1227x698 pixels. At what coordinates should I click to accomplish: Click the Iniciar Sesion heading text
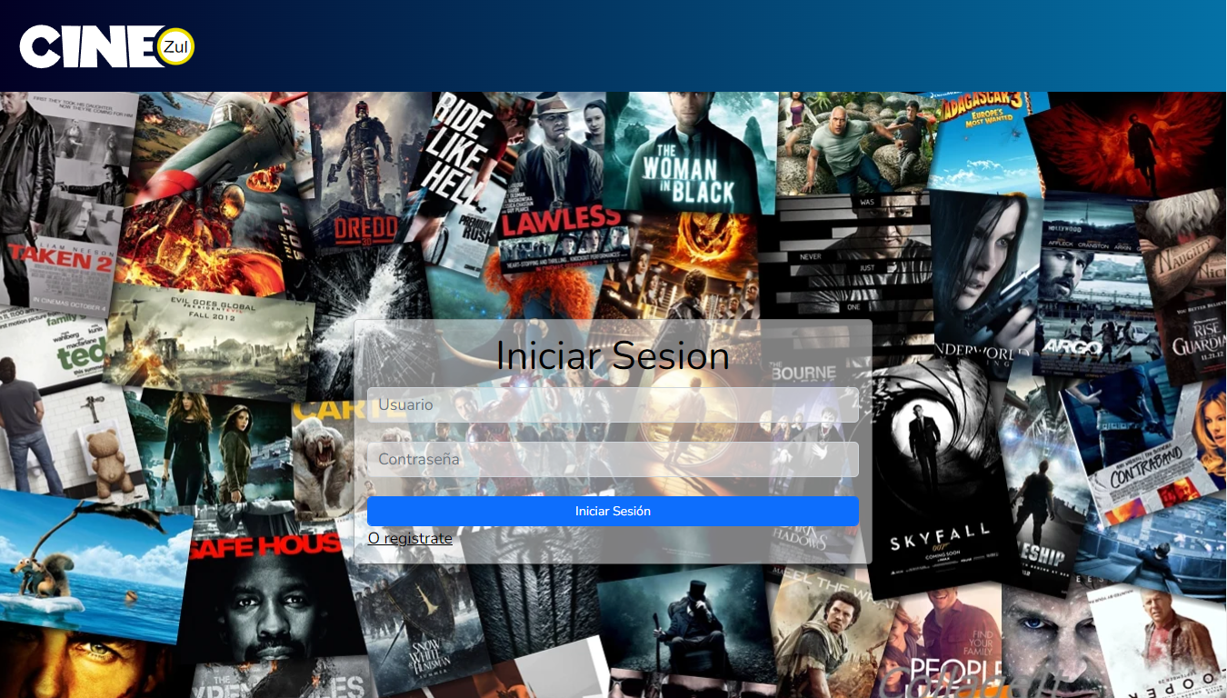click(x=613, y=355)
